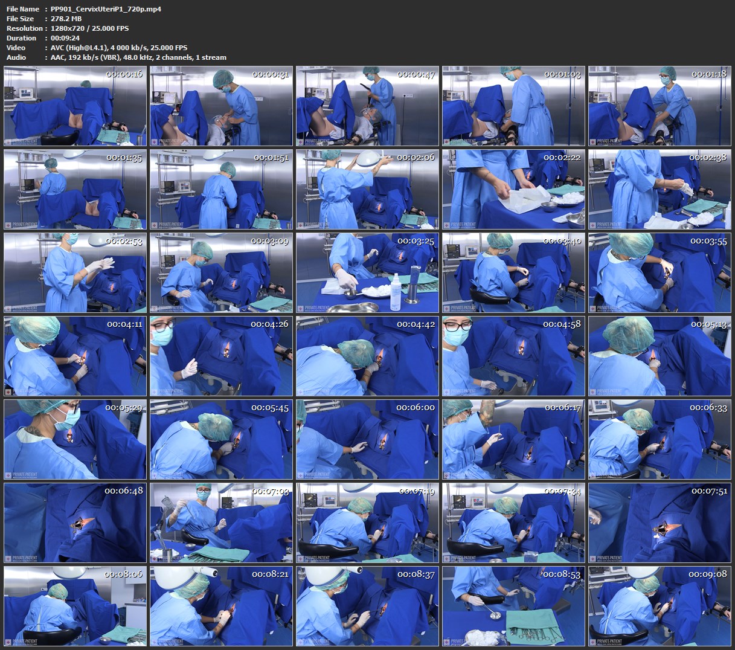Image resolution: width=735 pixels, height=650 pixels.
Task: Click the 00:04:58 thumbnail
Action: tap(513, 356)
